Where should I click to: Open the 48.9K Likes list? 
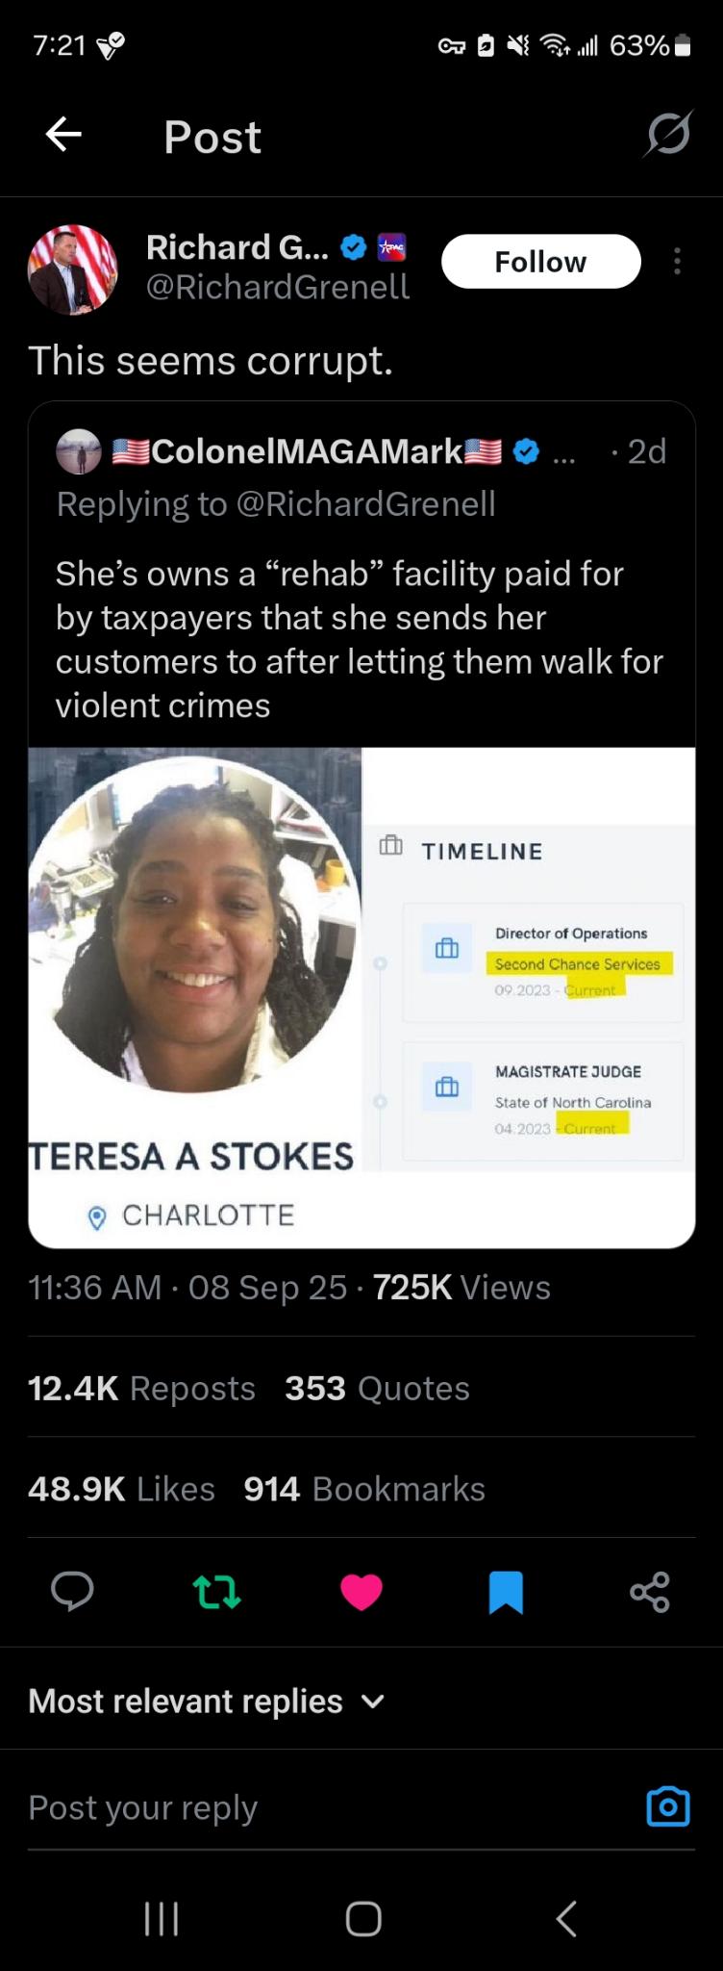[x=121, y=1489]
